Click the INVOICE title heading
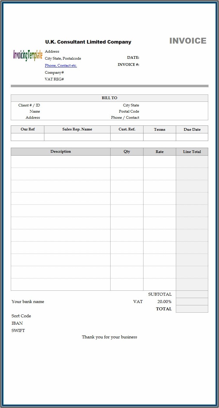The width and height of the screenshot is (219, 408). (x=188, y=41)
